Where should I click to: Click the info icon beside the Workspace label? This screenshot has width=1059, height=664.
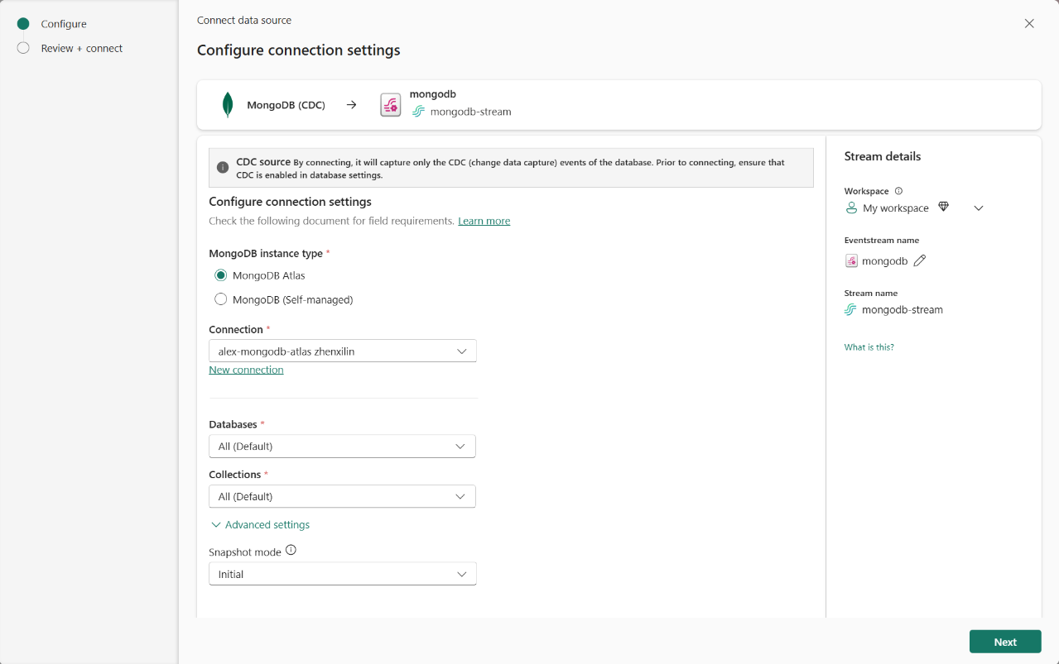click(x=898, y=190)
